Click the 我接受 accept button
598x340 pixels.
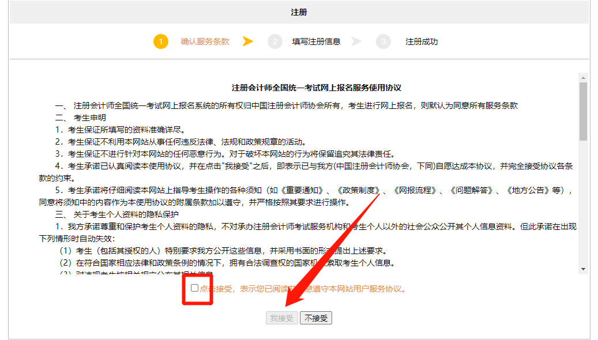tap(281, 318)
